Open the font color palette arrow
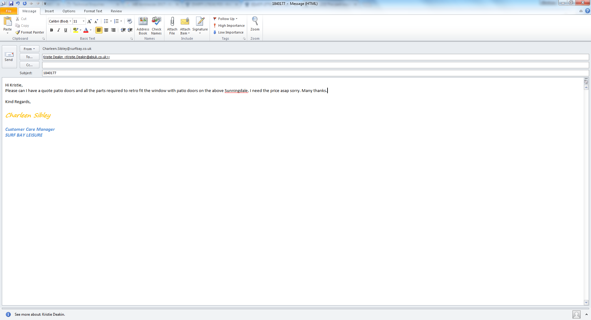 coord(90,30)
